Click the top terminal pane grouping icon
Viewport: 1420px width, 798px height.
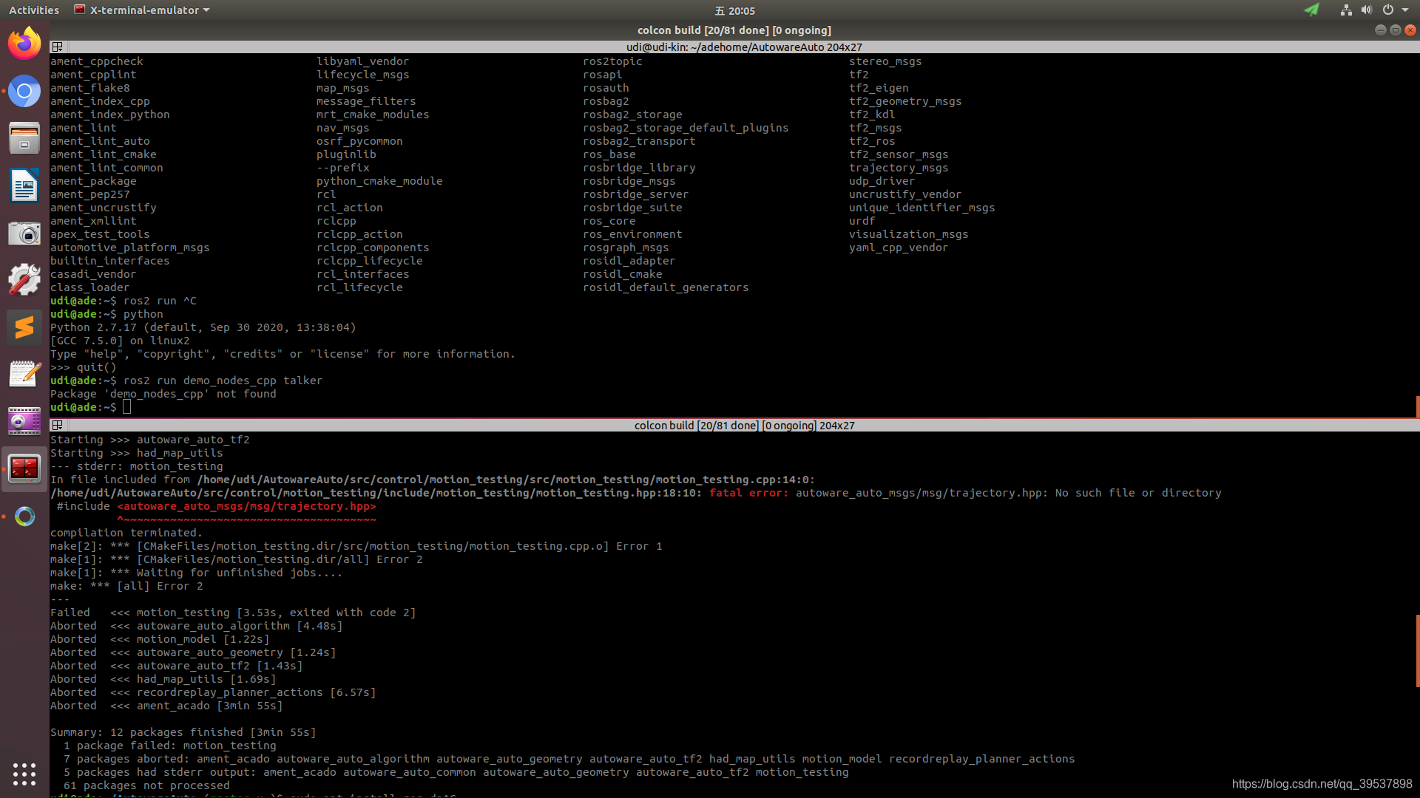coord(57,47)
